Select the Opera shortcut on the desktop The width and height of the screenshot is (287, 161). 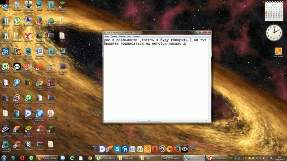tap(39, 68)
